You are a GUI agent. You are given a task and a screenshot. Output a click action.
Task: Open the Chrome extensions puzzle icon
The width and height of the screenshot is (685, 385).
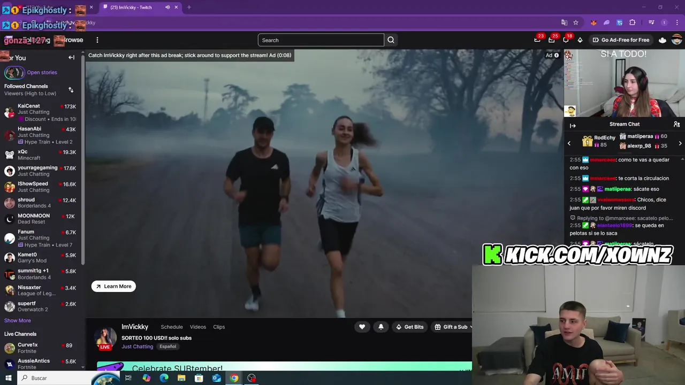633,22
